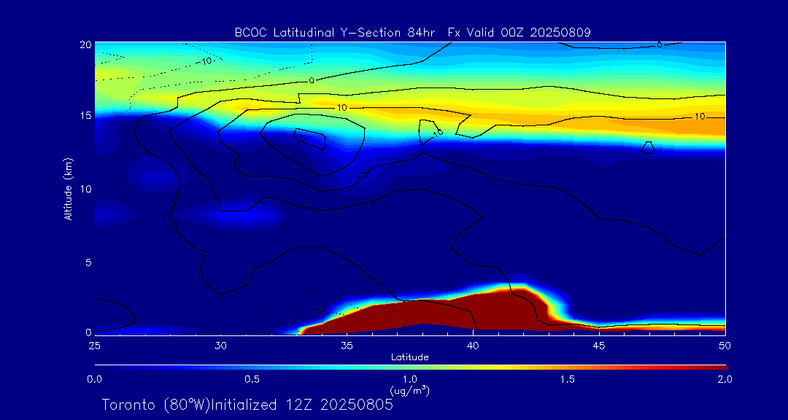
Task: Click the "0" contour label near 17 km, latitude 33
Action: coord(311,80)
